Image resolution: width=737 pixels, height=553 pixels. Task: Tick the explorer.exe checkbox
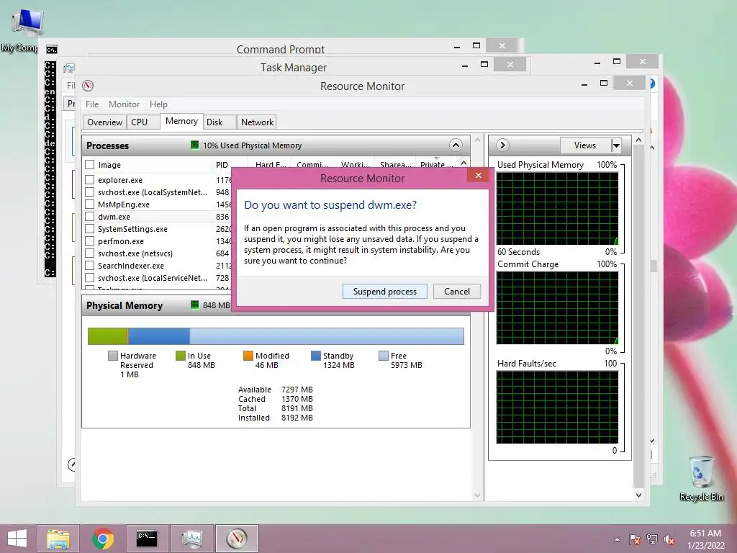coord(90,179)
